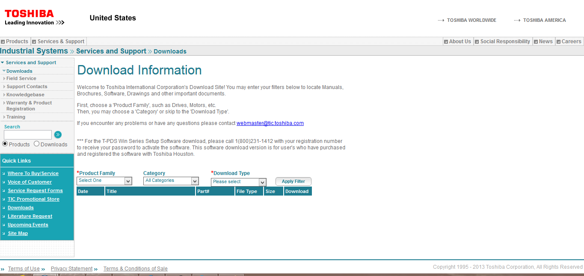Open the Download Type dropdown
The height and width of the screenshot is (276, 584).
click(239, 182)
